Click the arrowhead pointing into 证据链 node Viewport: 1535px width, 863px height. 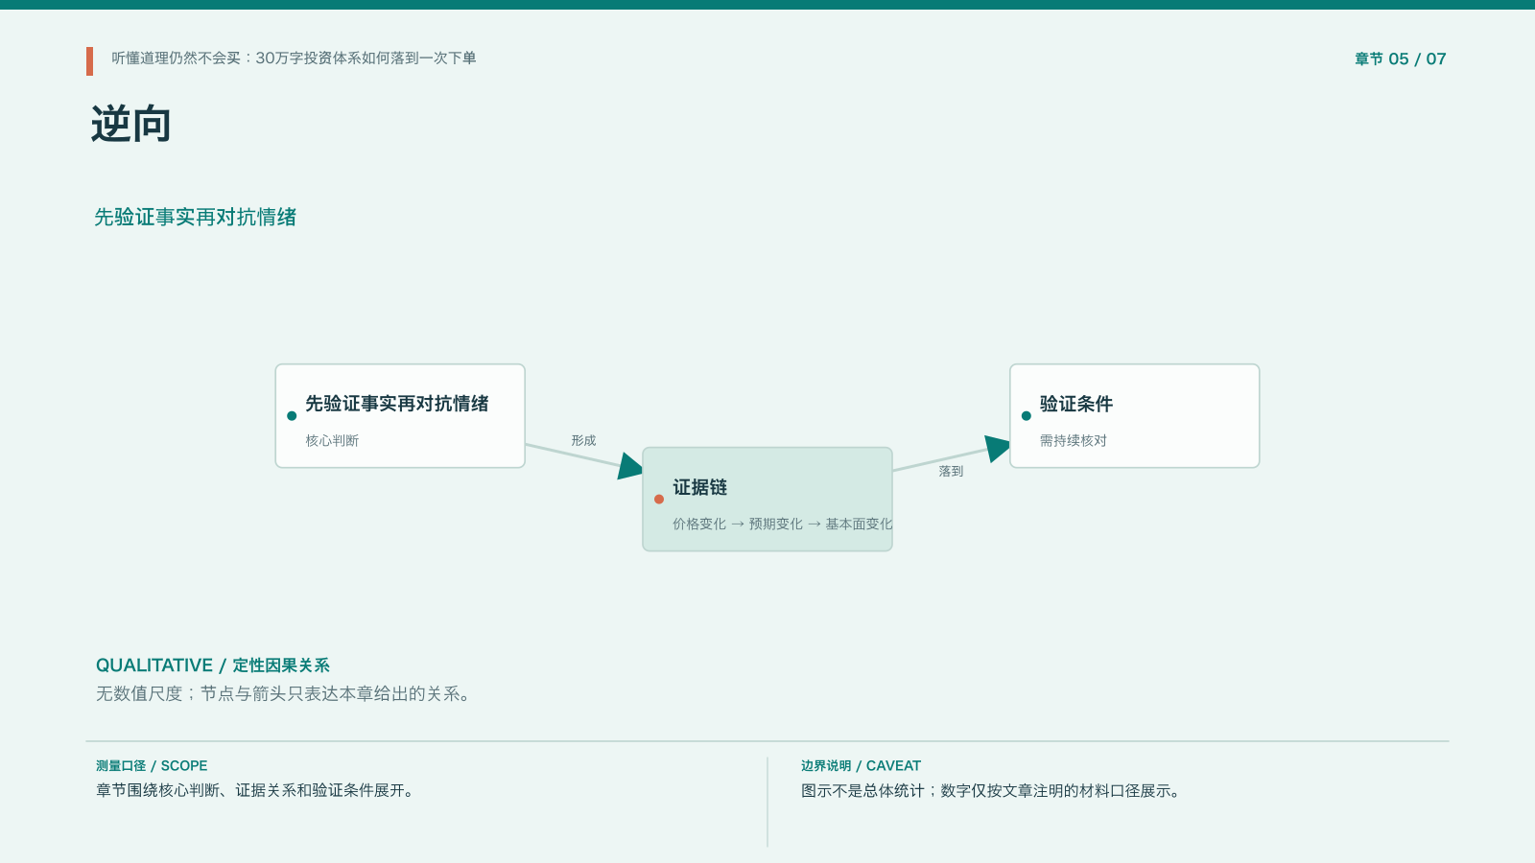631,467
